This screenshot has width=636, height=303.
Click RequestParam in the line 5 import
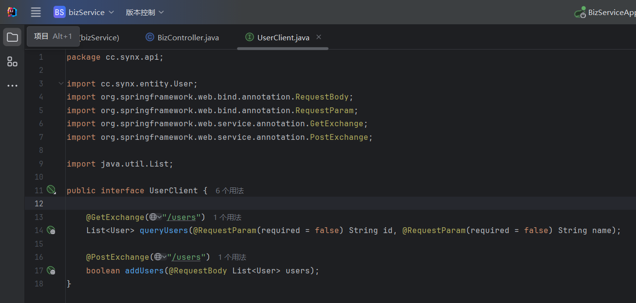pos(325,110)
